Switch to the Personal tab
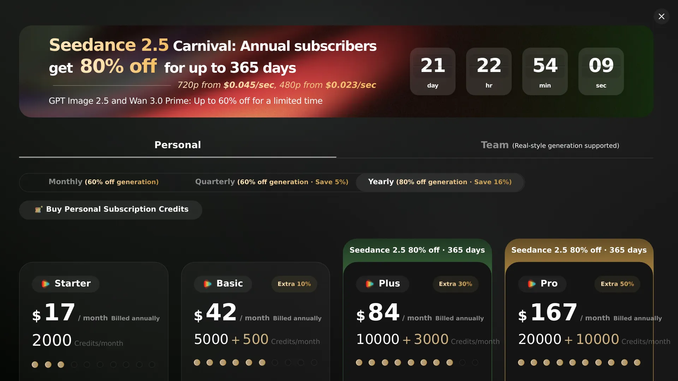 click(178, 145)
